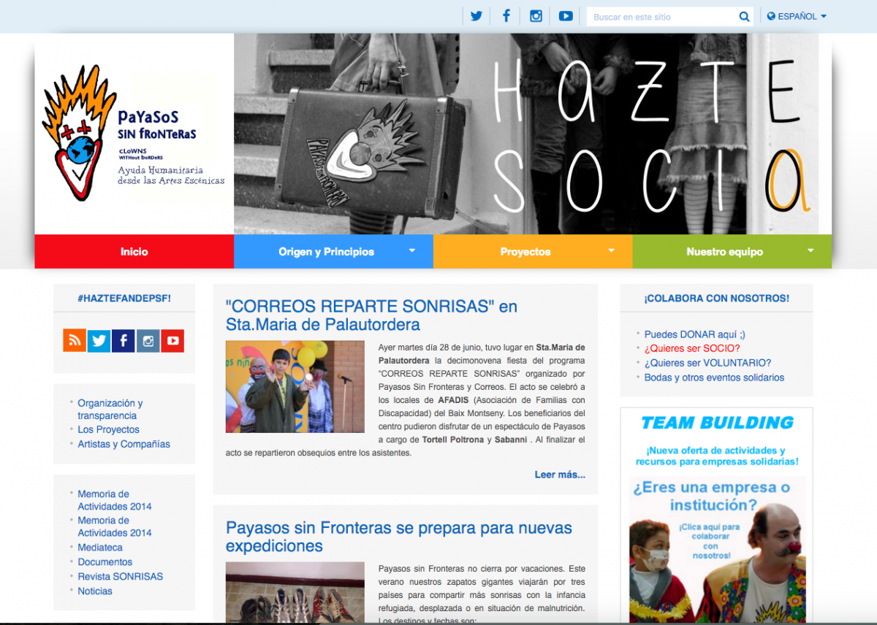Open YouTube from the top header bar

click(566, 16)
